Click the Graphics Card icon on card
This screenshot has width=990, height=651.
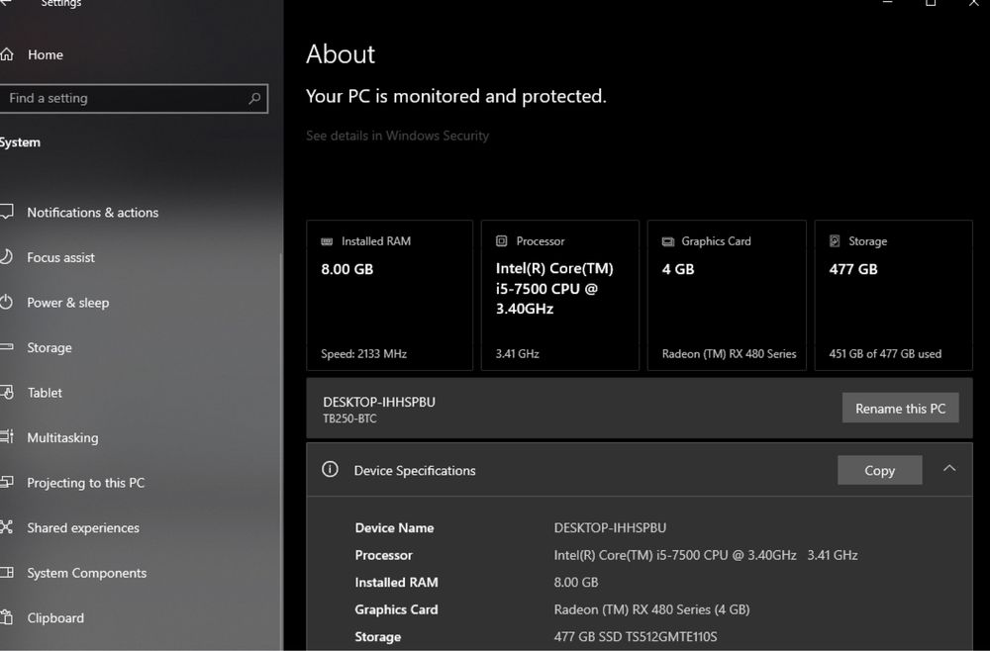(x=668, y=241)
